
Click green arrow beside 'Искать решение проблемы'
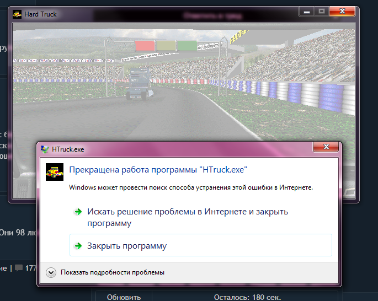click(78, 212)
